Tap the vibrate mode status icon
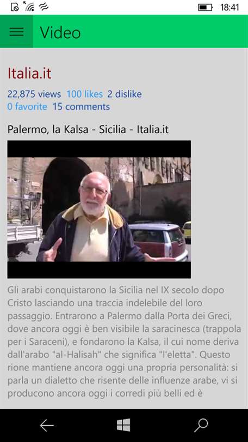The height and width of the screenshot is (442, 248). coord(44,6)
